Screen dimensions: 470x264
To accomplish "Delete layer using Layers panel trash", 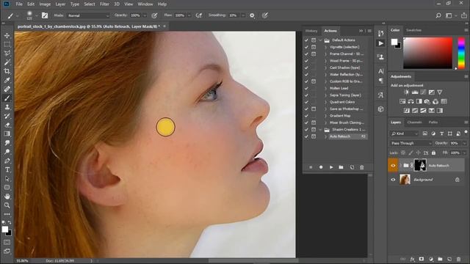I will tap(458, 259).
